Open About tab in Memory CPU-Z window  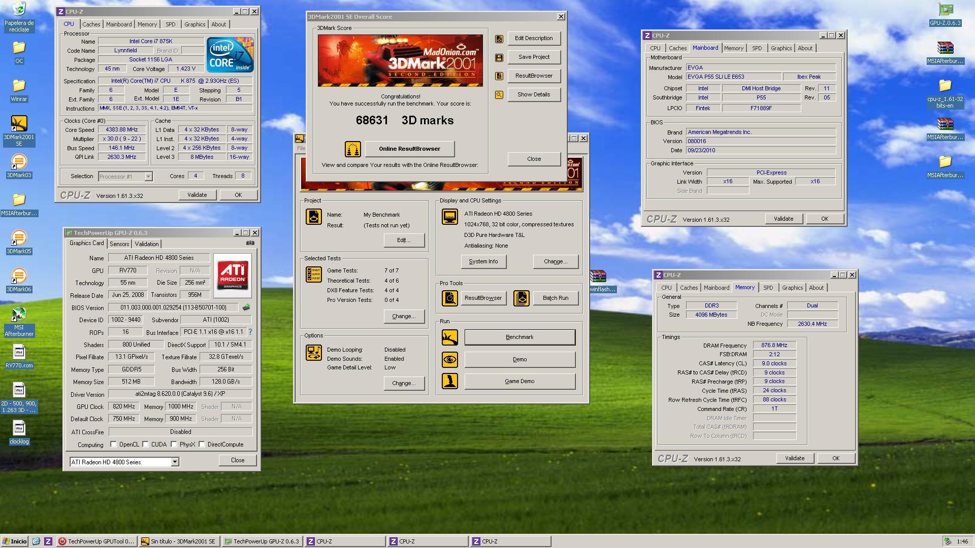[817, 288]
